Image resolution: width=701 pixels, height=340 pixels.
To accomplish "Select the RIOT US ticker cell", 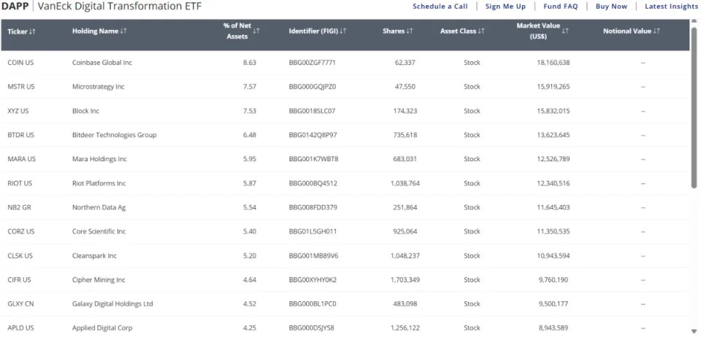I will point(20,183).
